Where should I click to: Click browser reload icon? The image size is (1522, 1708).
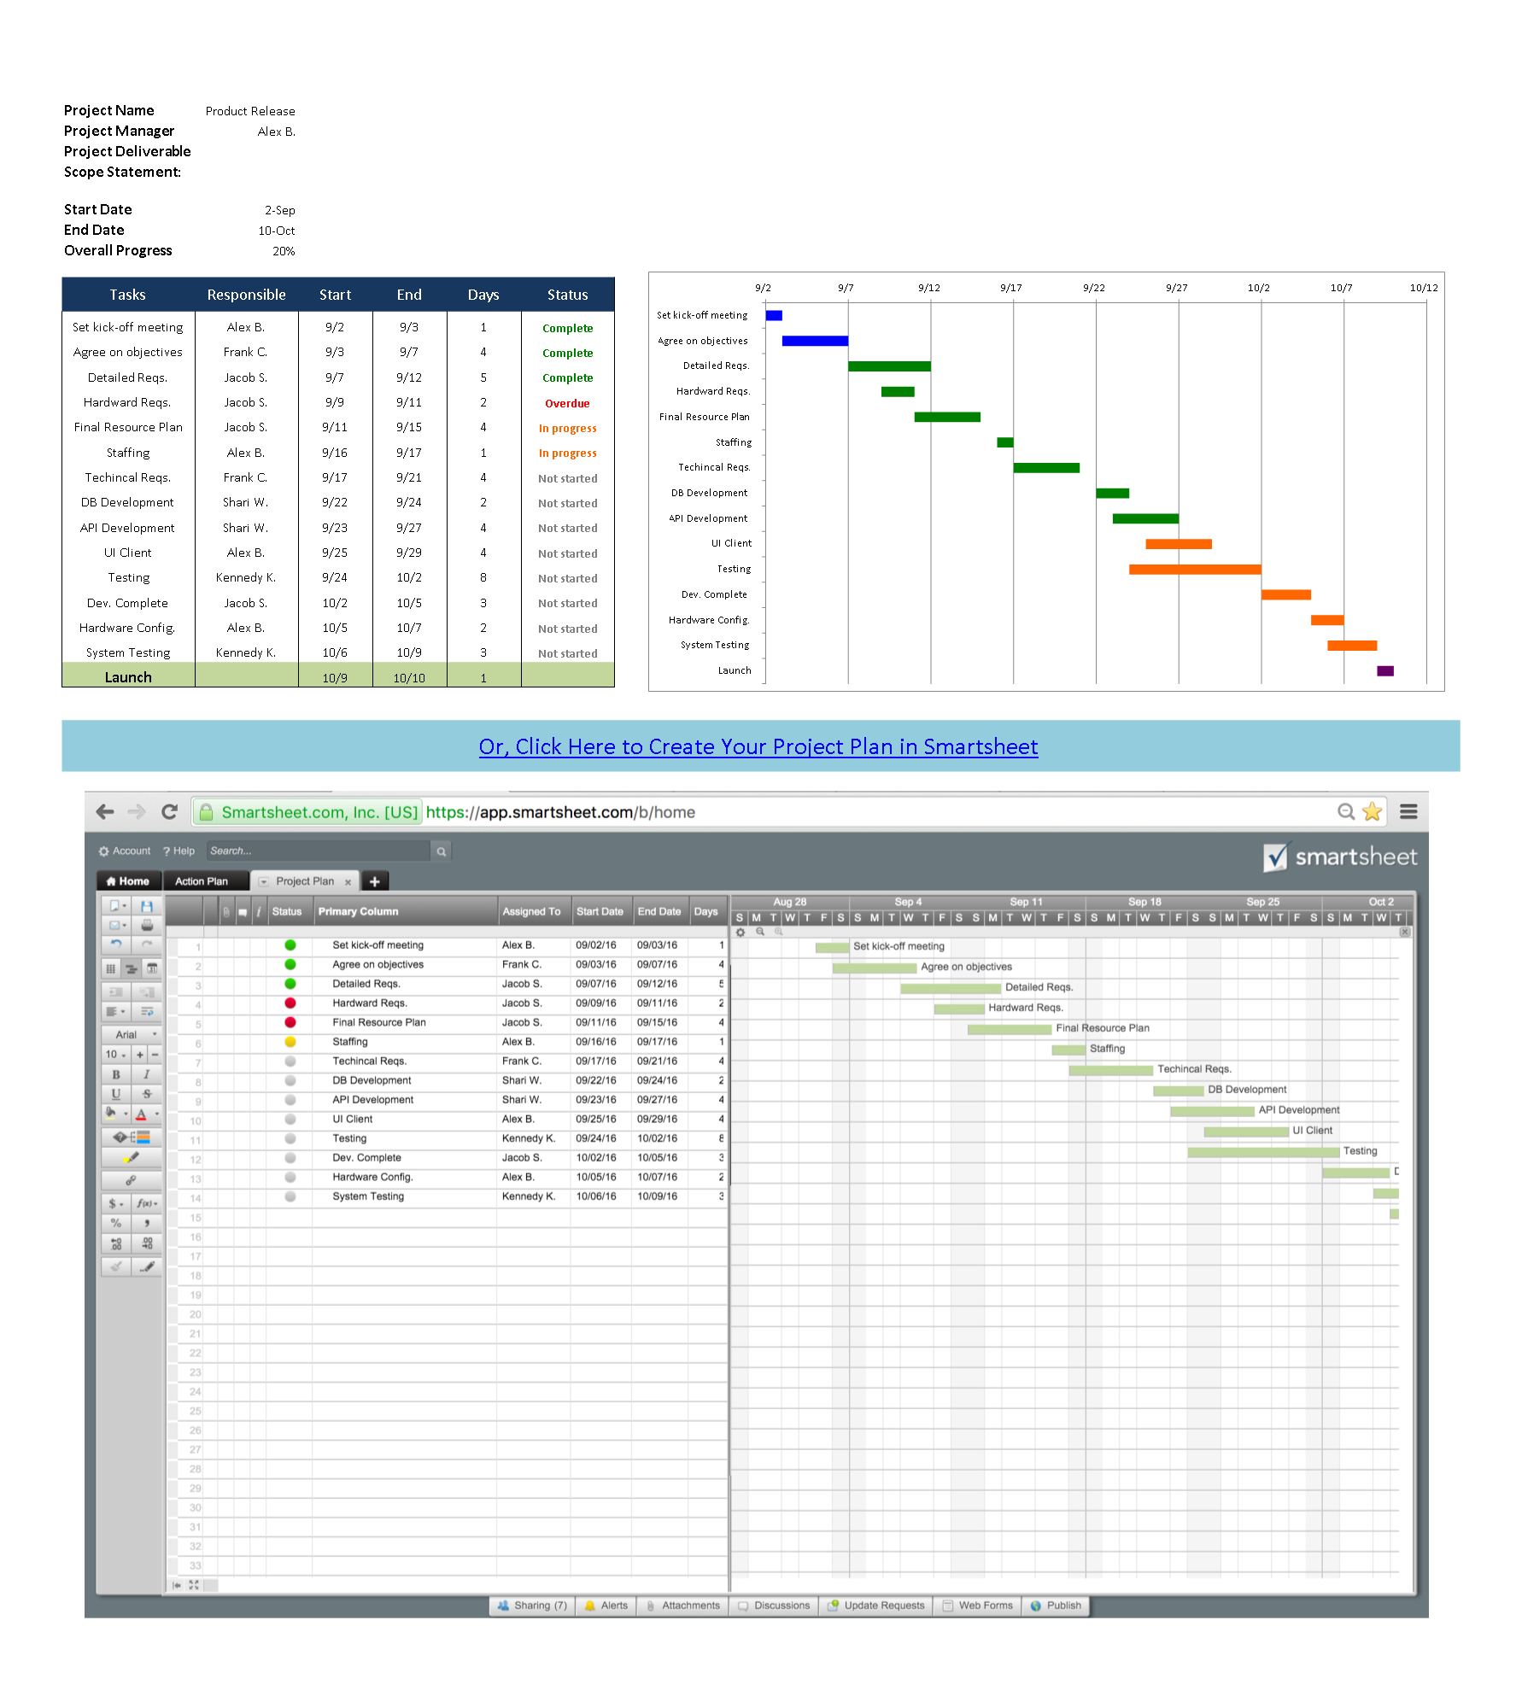[169, 812]
